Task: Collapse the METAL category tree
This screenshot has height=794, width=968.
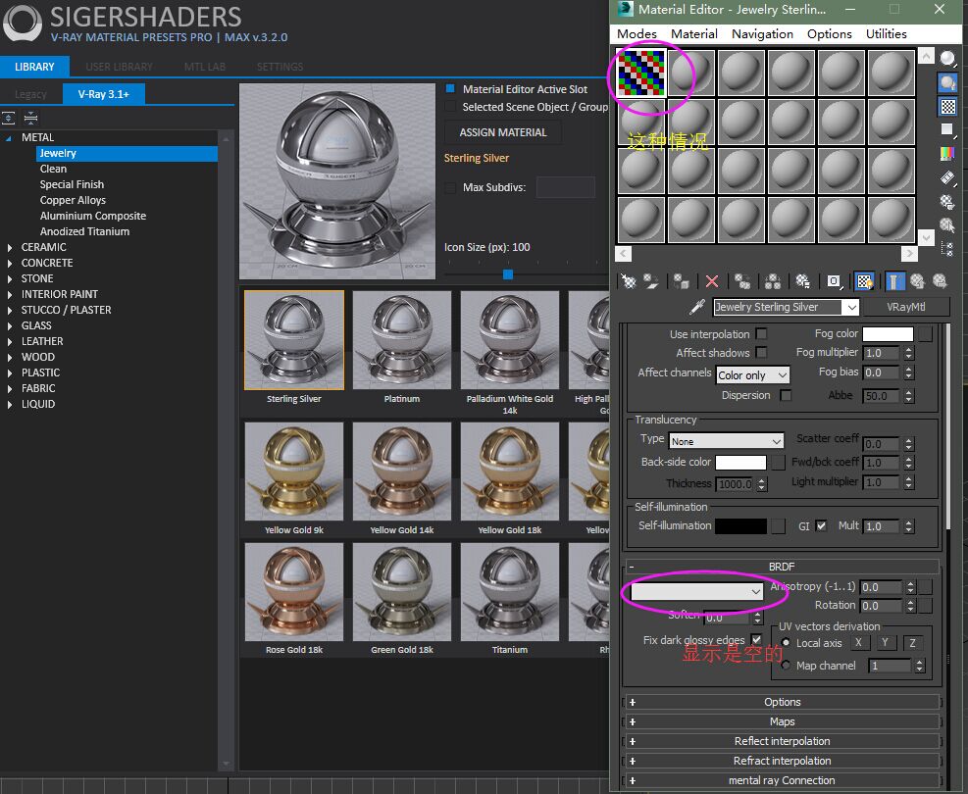Action: [x=9, y=138]
